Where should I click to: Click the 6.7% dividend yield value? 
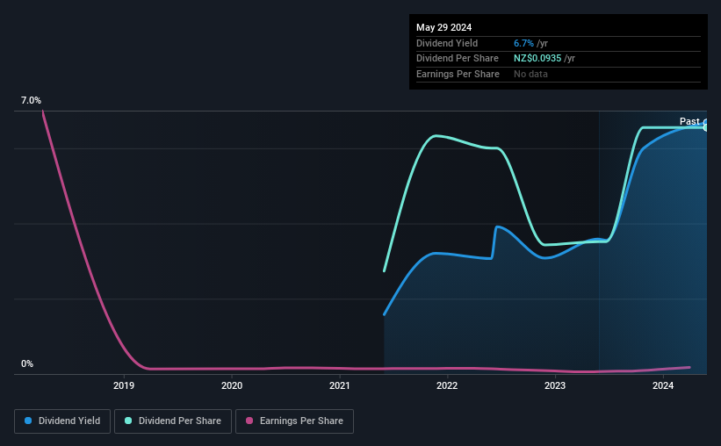pos(523,43)
